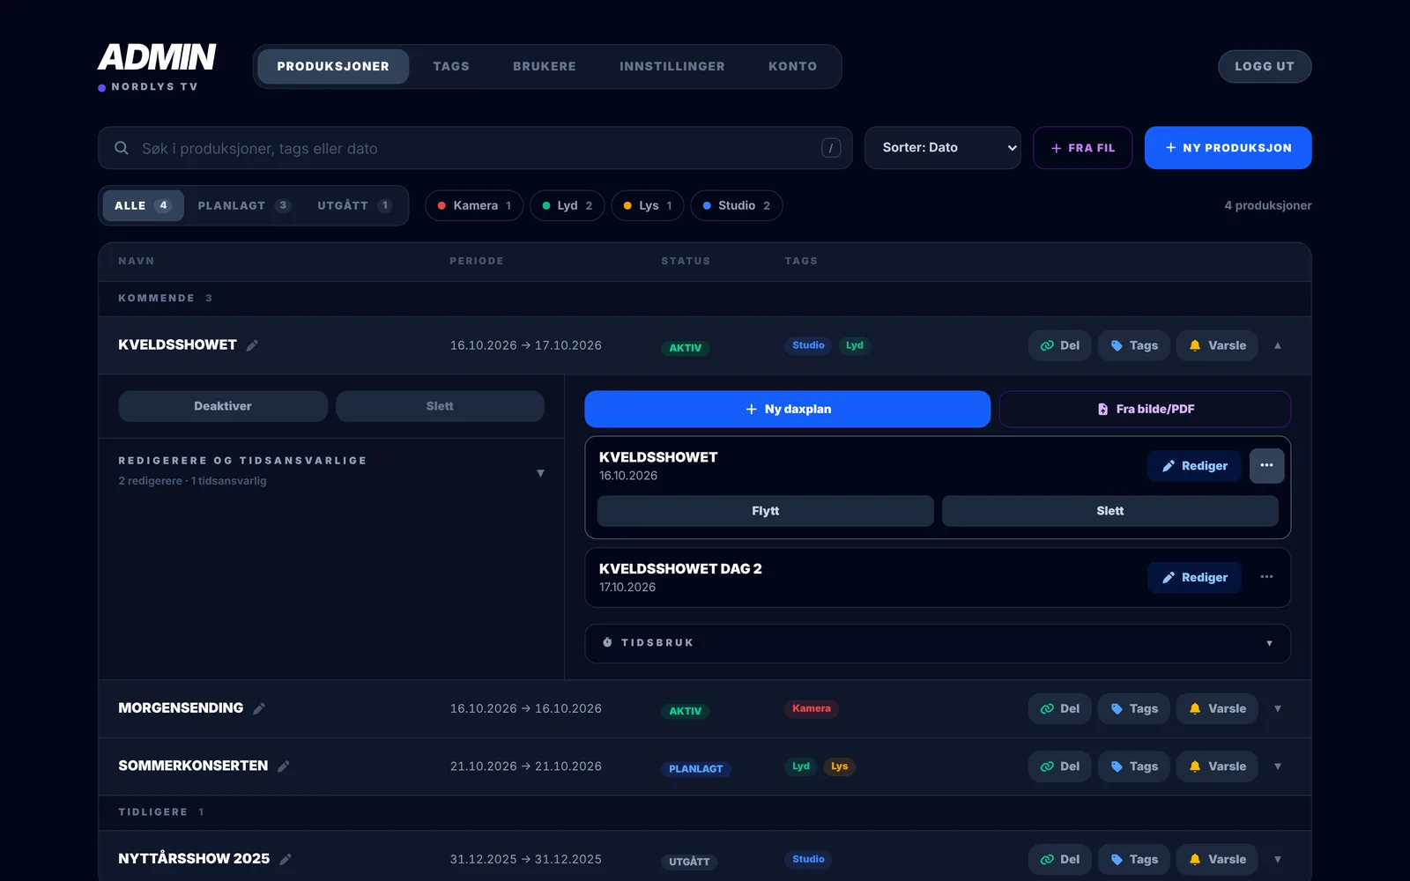This screenshot has width=1410, height=881.
Task: Collapse the KVELDSSHOWET row arrow
Action: click(x=1278, y=345)
